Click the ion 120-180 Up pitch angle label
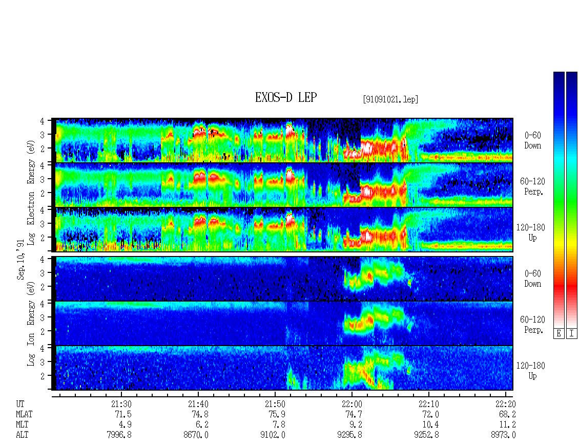Image resolution: width=579 pixels, height=448 pixels. pos(531,371)
